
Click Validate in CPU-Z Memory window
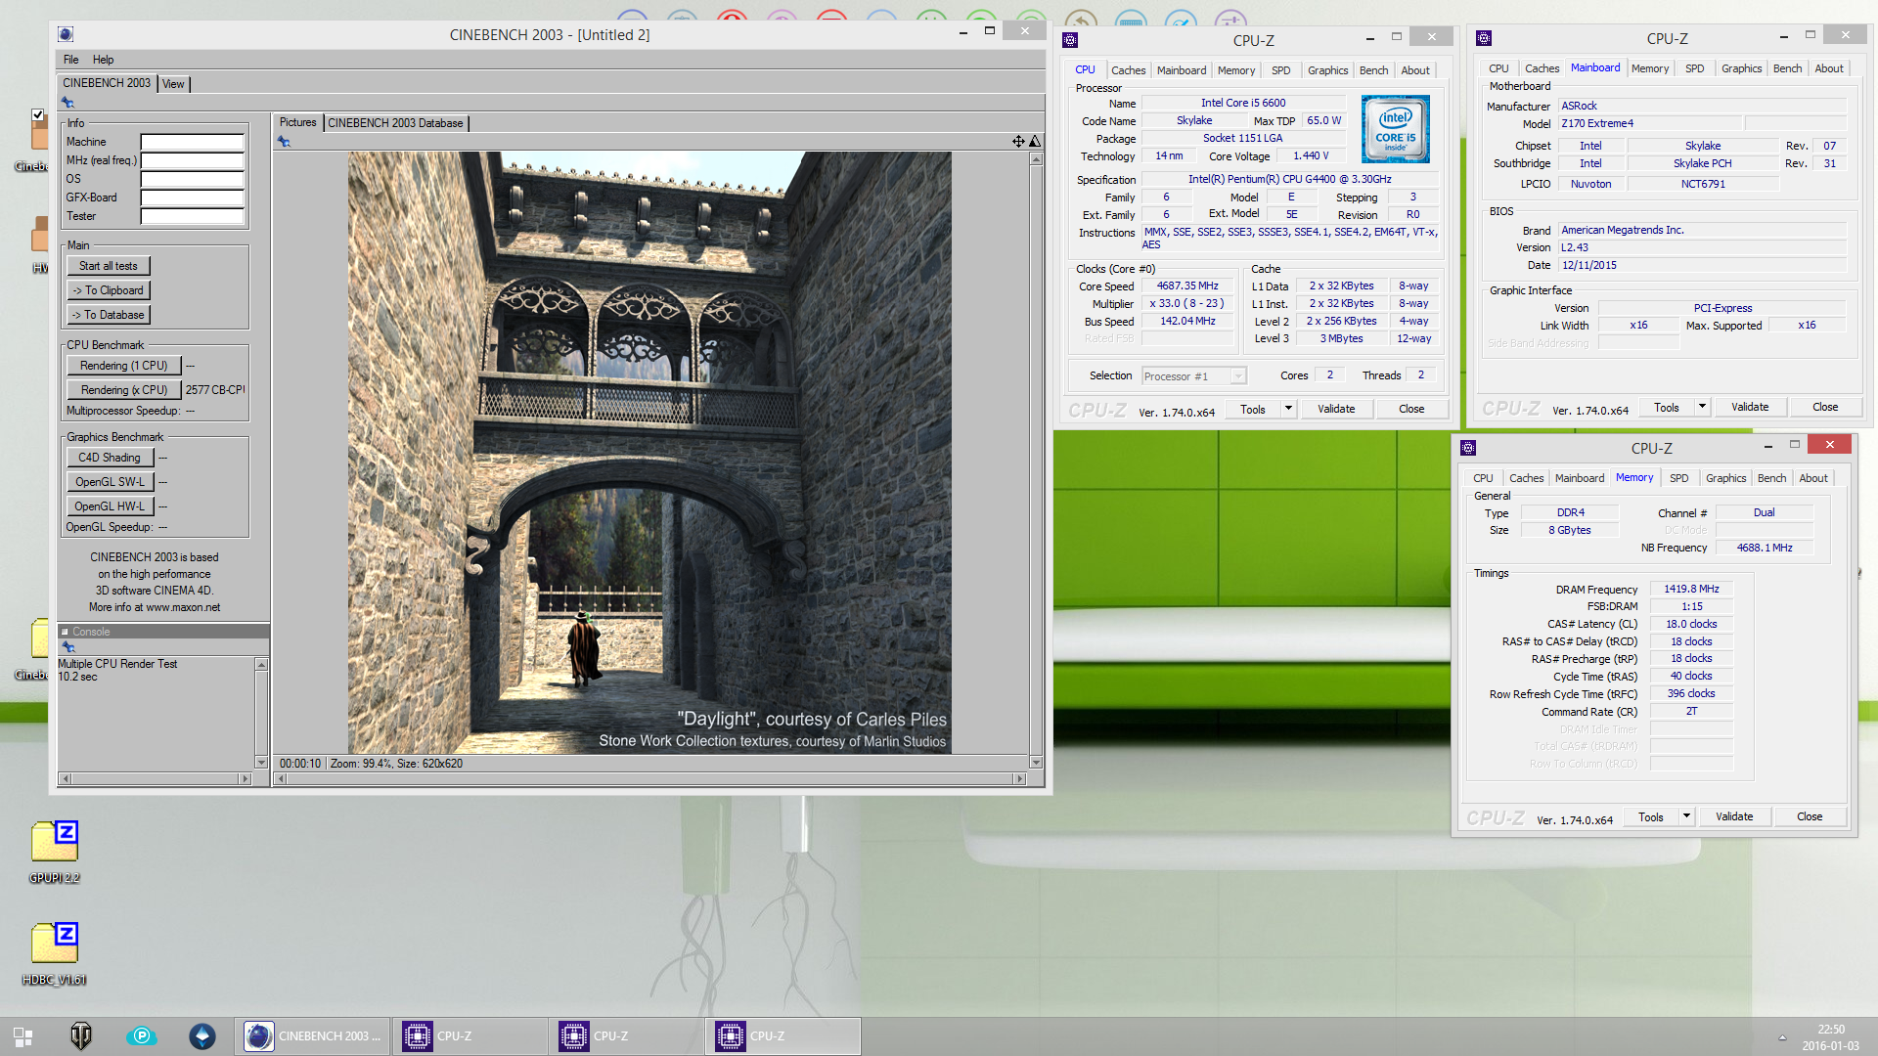1734,816
